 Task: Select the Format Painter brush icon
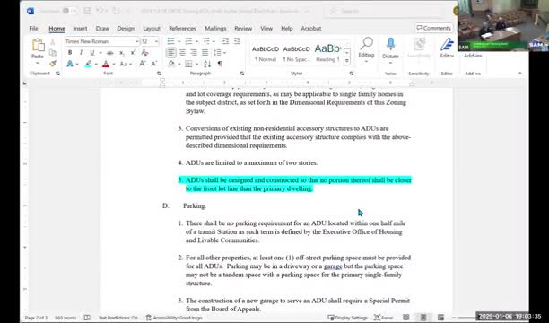(x=53, y=64)
